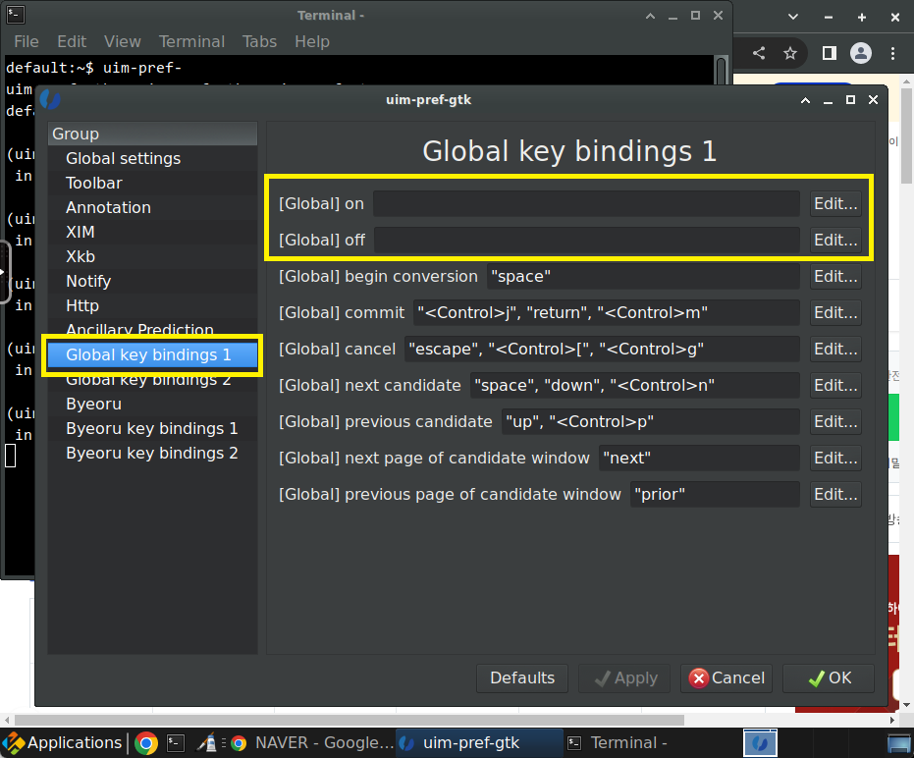
Task: Click the Terminal window icon
Action: (x=15, y=15)
